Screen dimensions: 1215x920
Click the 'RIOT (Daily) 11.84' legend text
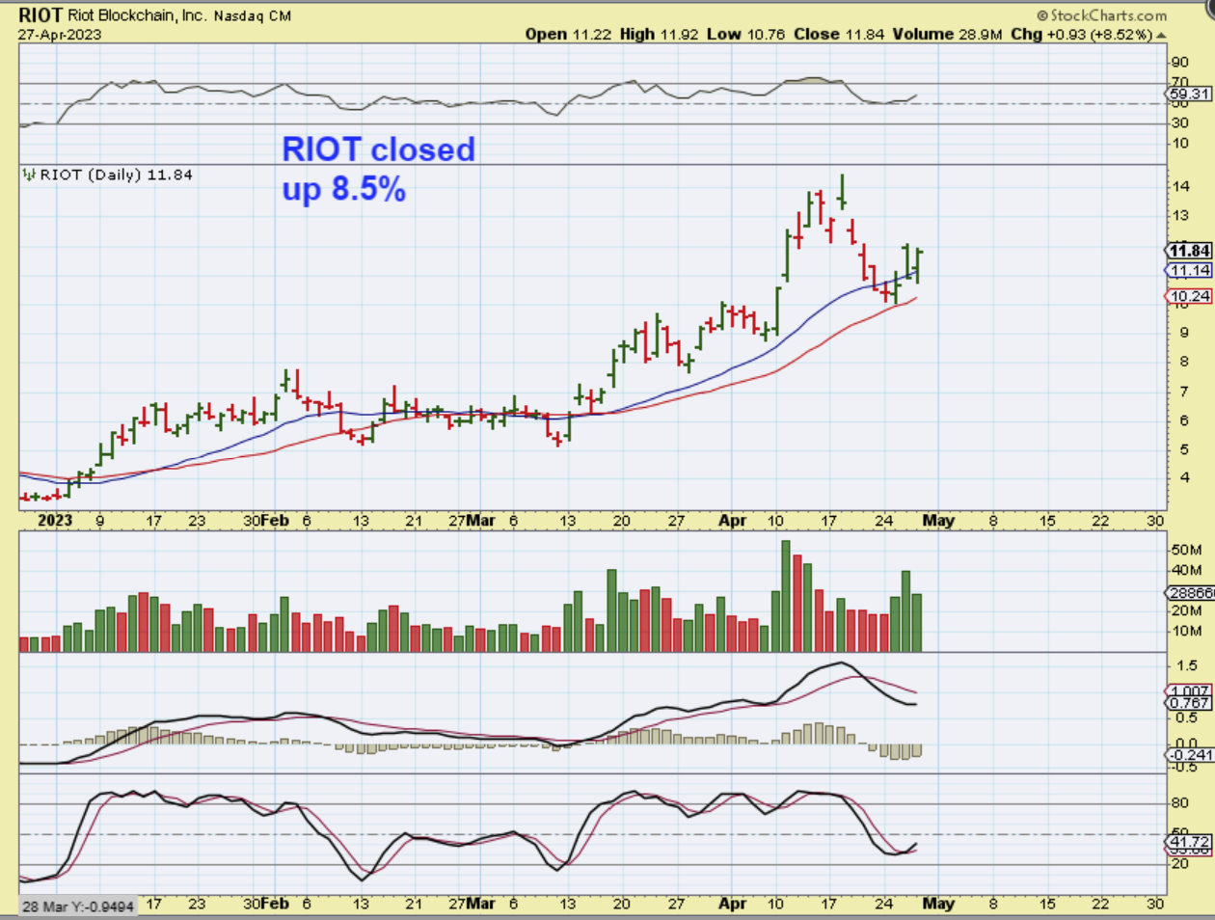(116, 175)
